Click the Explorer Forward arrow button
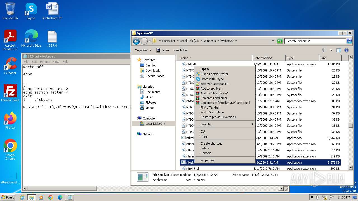The width and height of the screenshot is (358, 201). [x=144, y=41]
